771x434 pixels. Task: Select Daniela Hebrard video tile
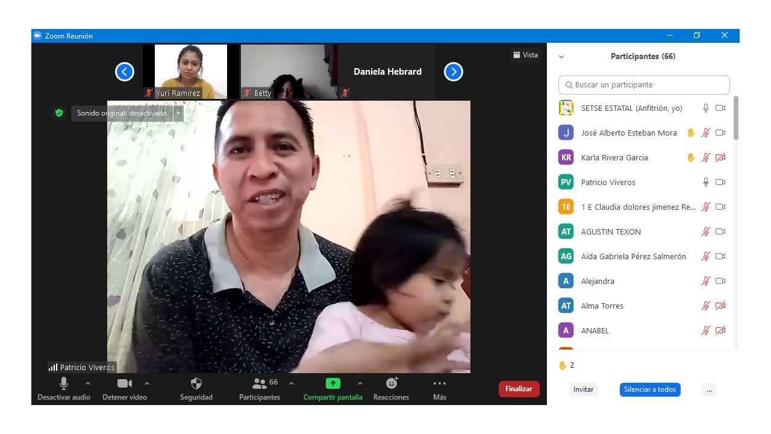387,72
